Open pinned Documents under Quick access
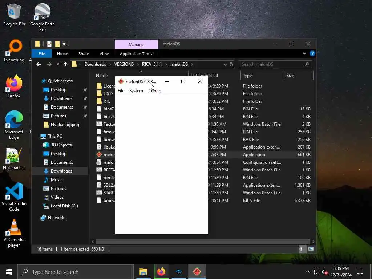Image resolution: width=372 pixels, height=279 pixels. 62,107
